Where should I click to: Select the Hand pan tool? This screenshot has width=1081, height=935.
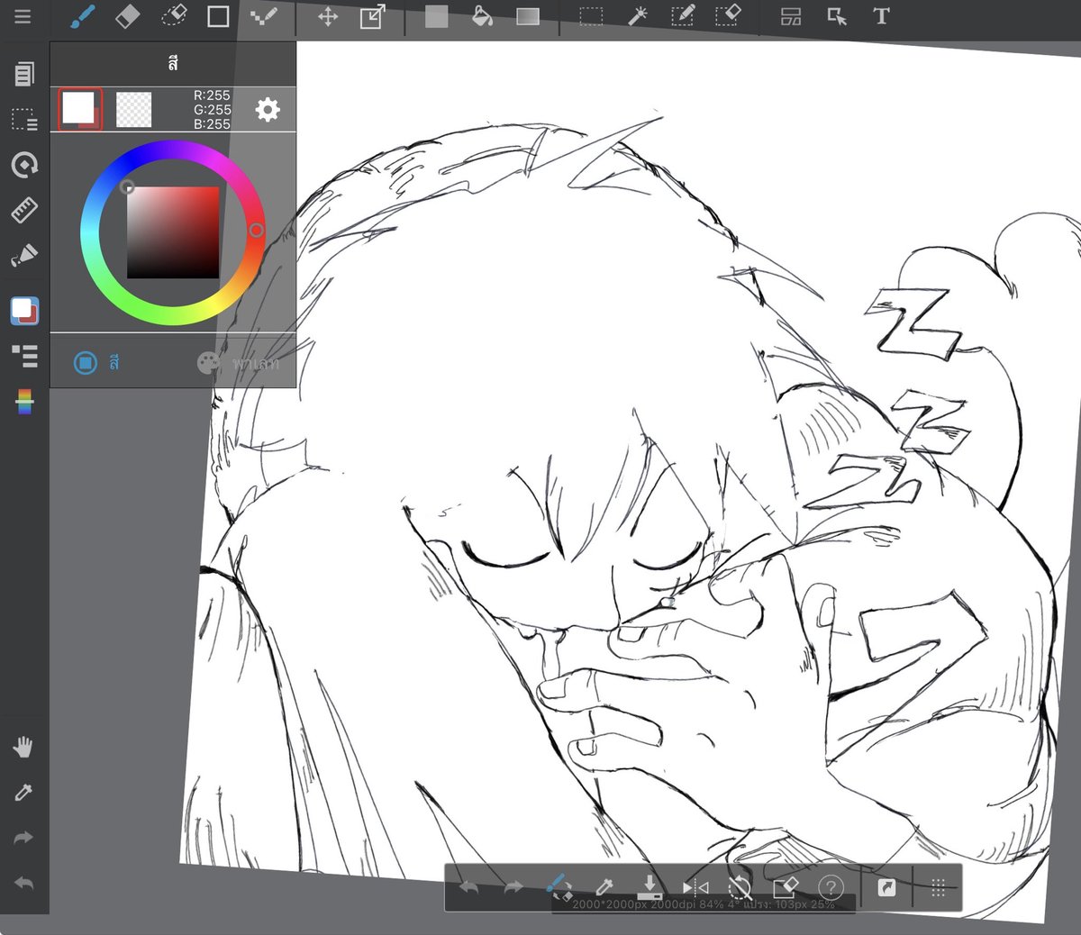tap(23, 747)
